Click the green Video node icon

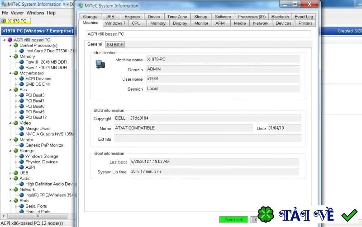[16, 123]
